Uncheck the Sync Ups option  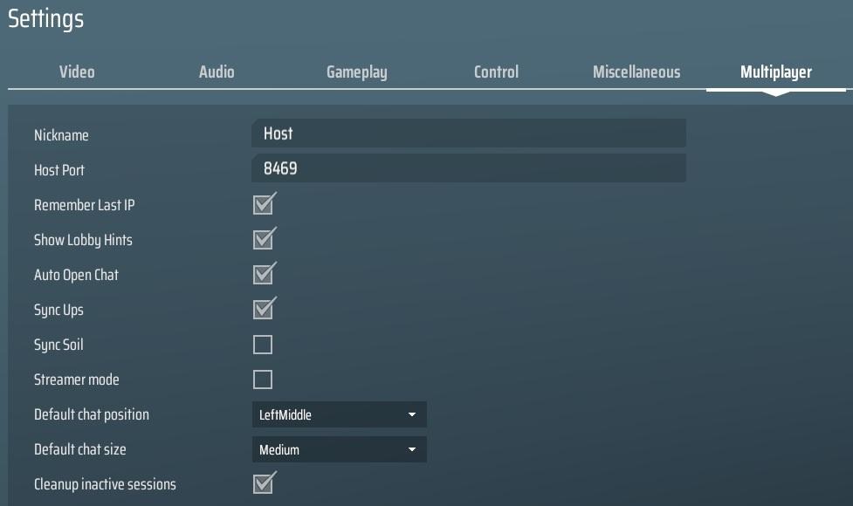[x=264, y=309]
